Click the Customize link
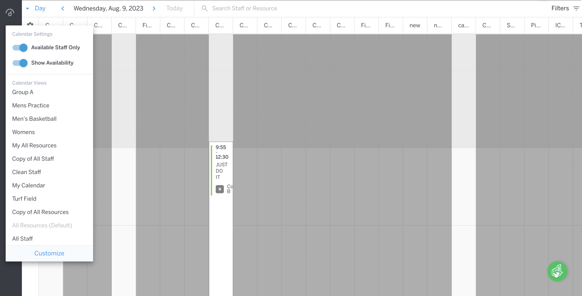Image resolution: width=582 pixels, height=296 pixels. (x=49, y=253)
